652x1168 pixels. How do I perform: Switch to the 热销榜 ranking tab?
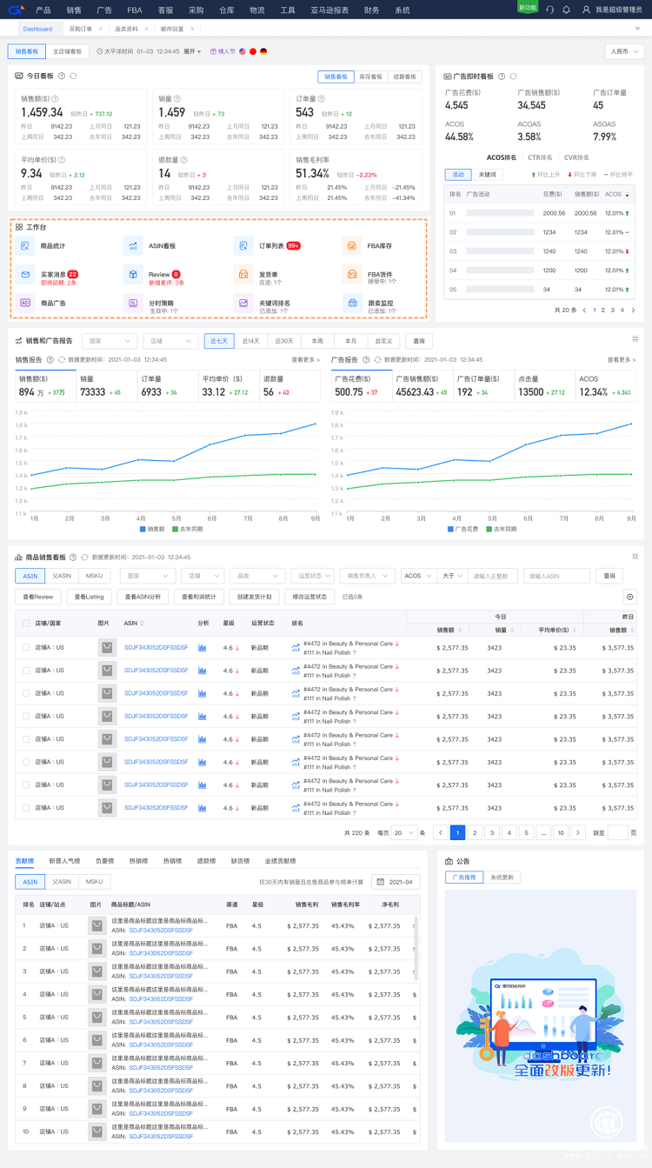[x=138, y=861]
